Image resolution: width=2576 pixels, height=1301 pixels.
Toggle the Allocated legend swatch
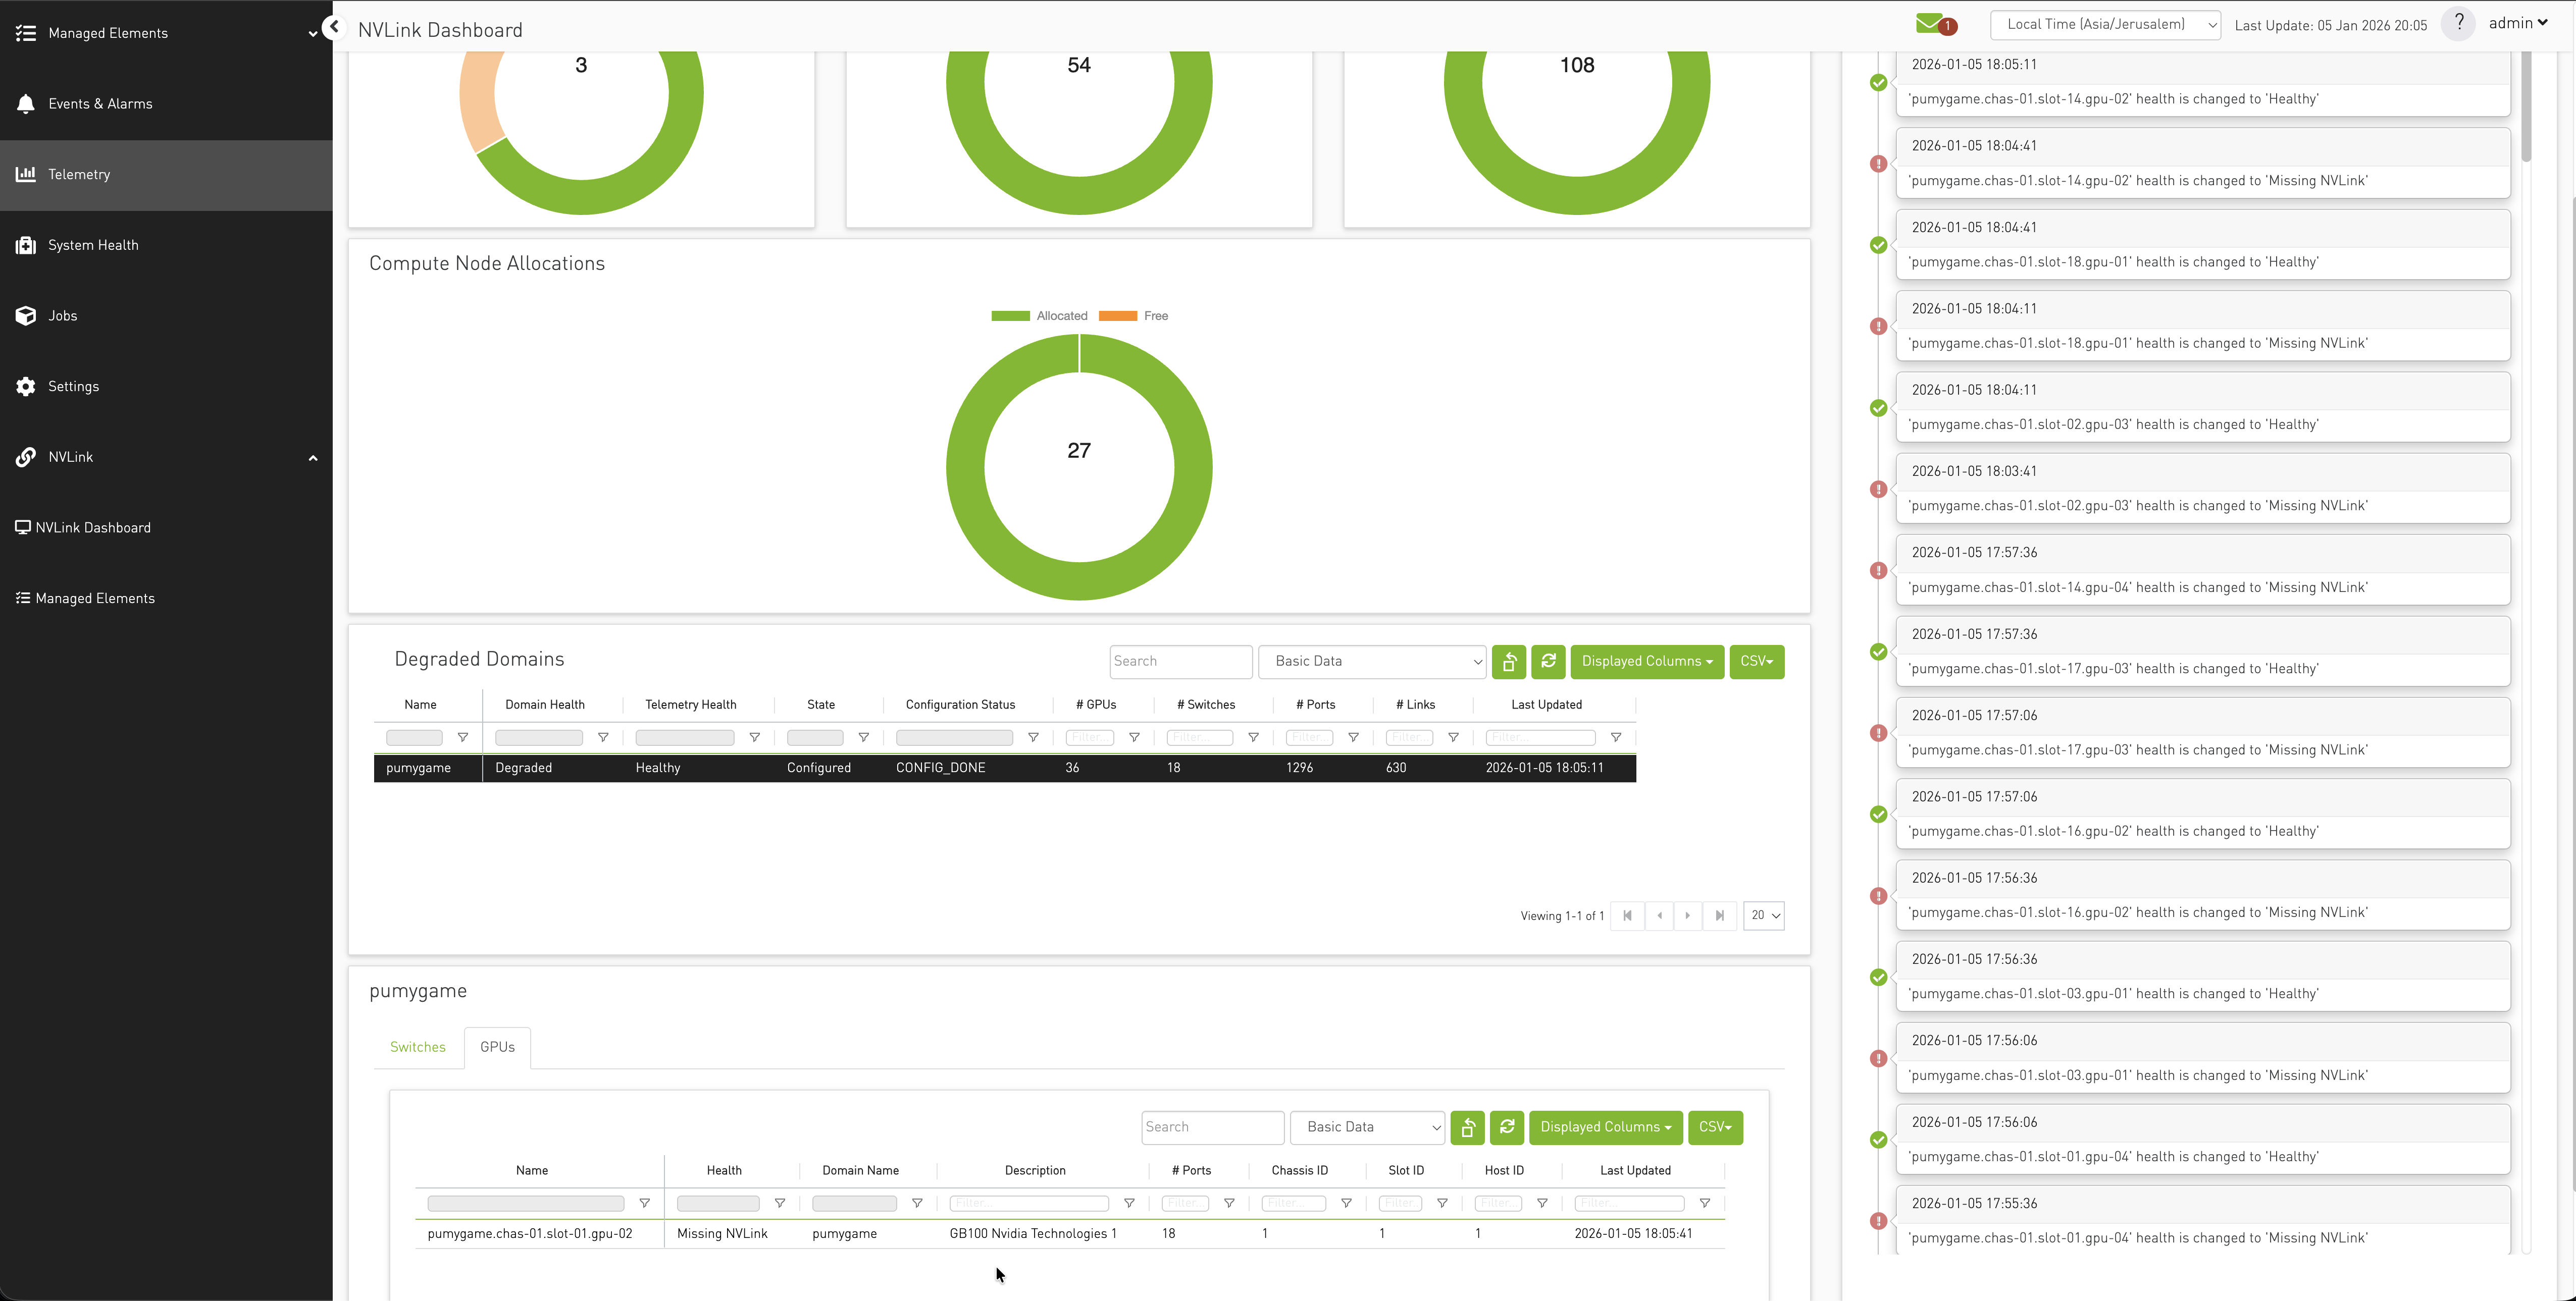tap(1010, 316)
